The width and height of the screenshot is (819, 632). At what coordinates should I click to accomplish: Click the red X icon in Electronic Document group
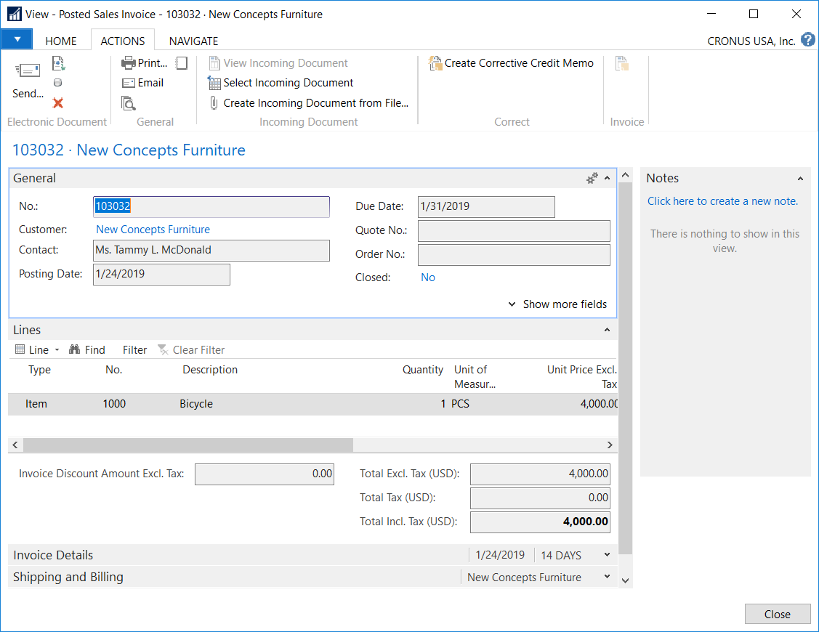pos(58,103)
